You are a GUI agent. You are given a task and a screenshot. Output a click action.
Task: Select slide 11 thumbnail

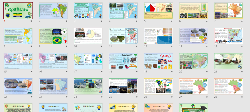pyautogui.click(x=123, y=36)
